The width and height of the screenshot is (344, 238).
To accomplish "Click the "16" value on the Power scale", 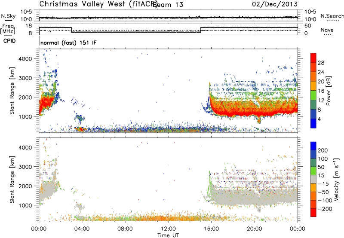I will point(321,91).
